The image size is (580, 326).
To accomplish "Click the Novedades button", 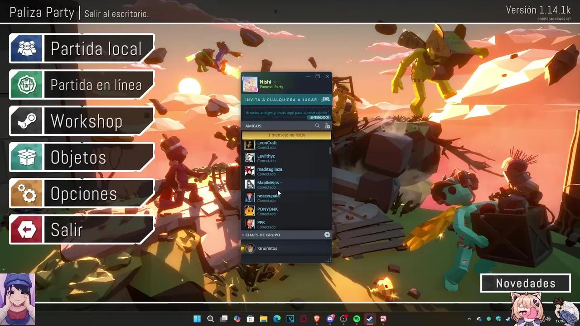I will coord(526,283).
